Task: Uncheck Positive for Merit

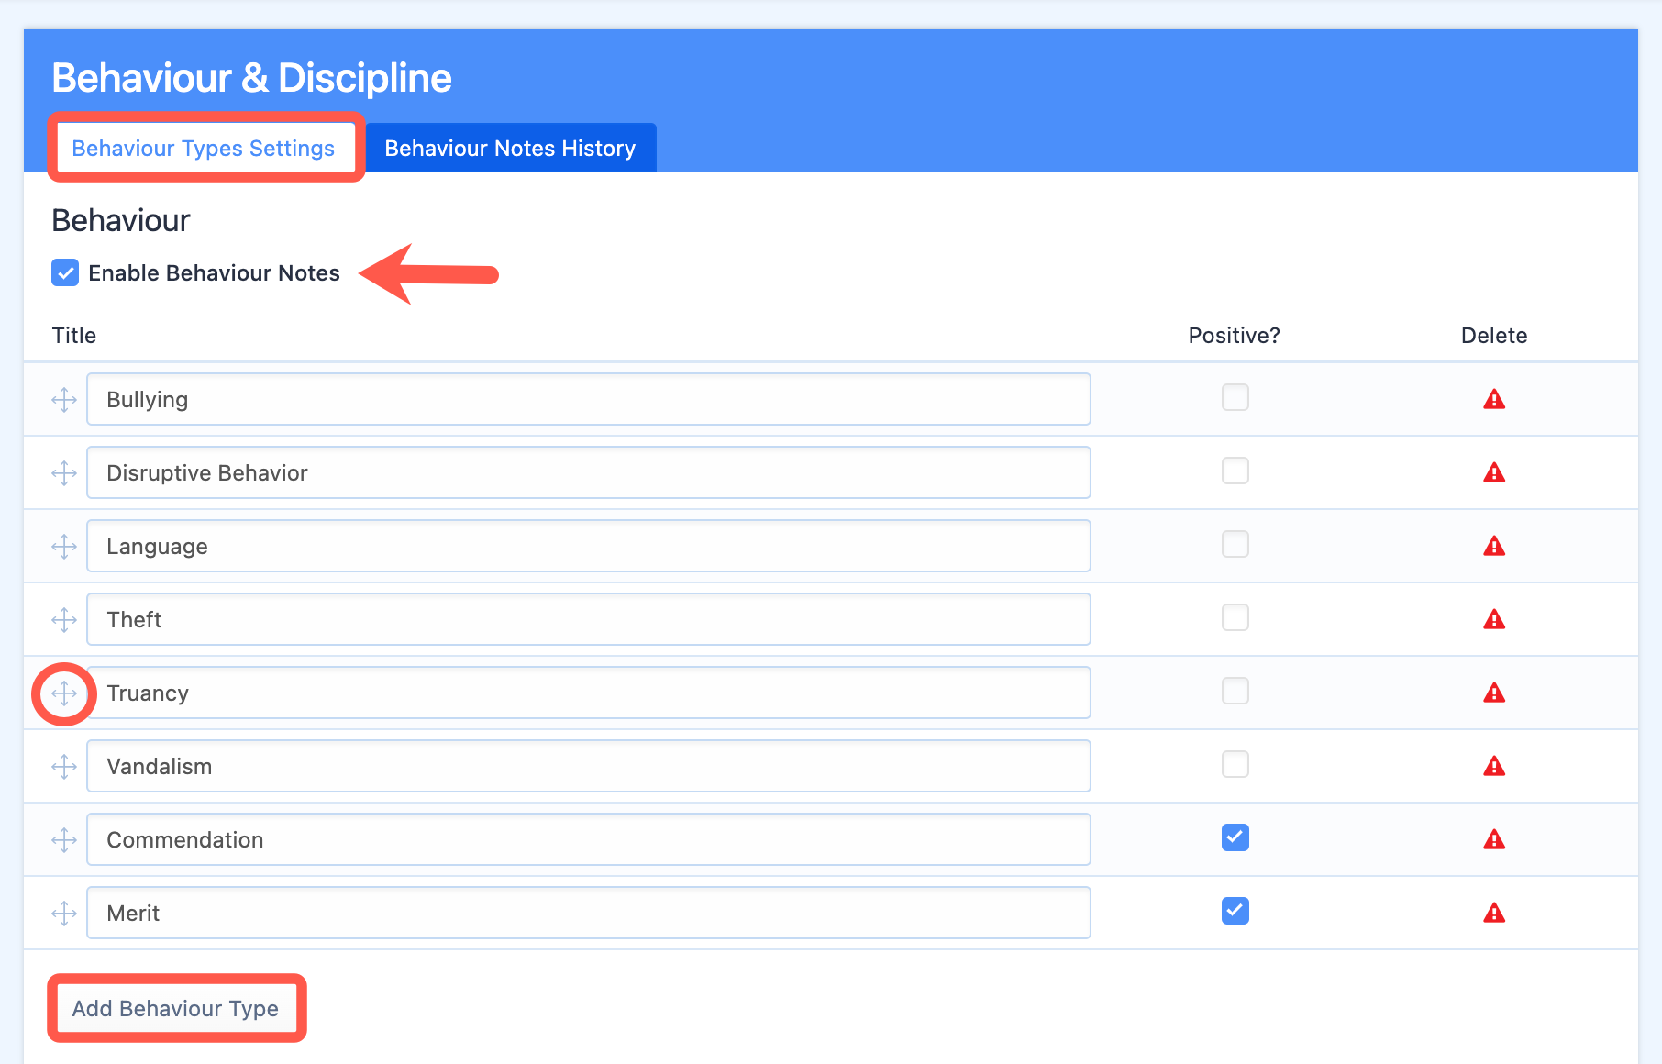Action: [x=1235, y=911]
